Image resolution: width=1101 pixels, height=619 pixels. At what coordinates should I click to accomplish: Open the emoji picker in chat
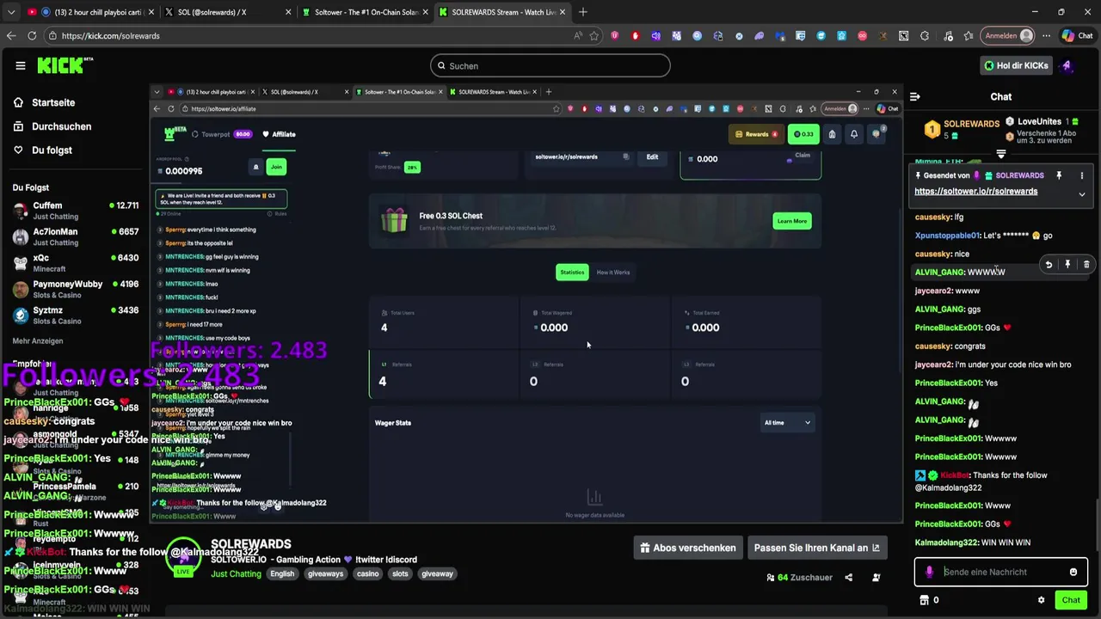(x=1073, y=572)
